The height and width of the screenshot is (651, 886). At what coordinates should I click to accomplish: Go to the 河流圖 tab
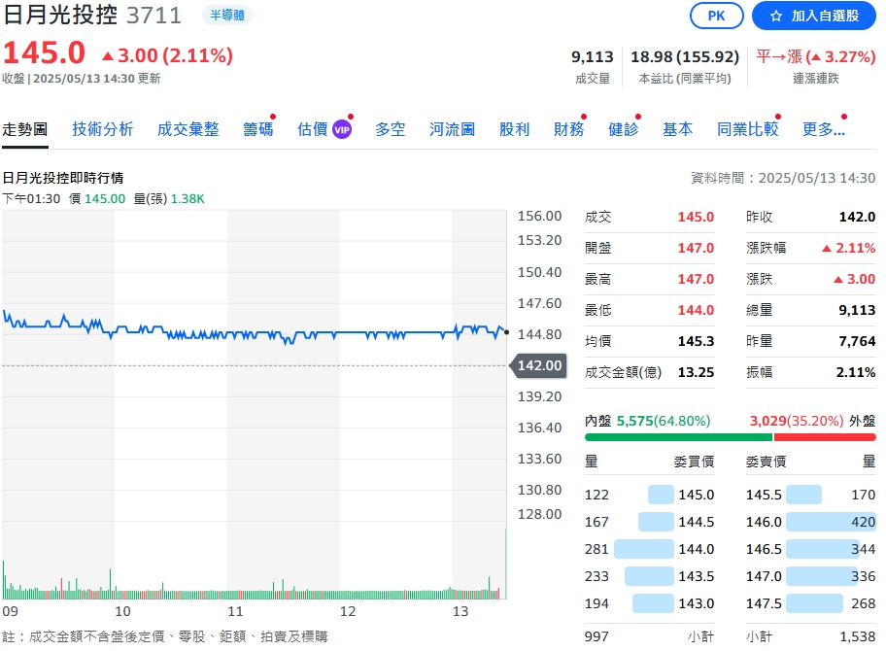pos(452,129)
